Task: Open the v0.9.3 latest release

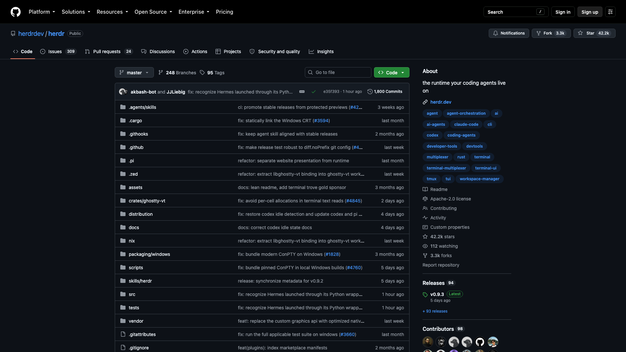Action: pyautogui.click(x=437, y=294)
